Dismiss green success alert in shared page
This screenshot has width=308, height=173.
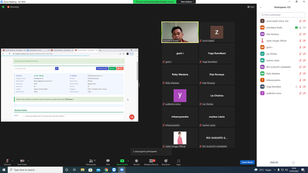[x=122, y=61]
